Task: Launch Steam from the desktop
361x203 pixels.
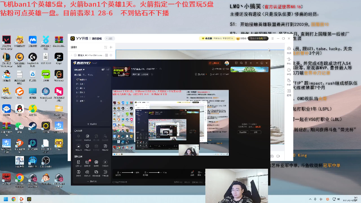Action: [x=32, y=126]
